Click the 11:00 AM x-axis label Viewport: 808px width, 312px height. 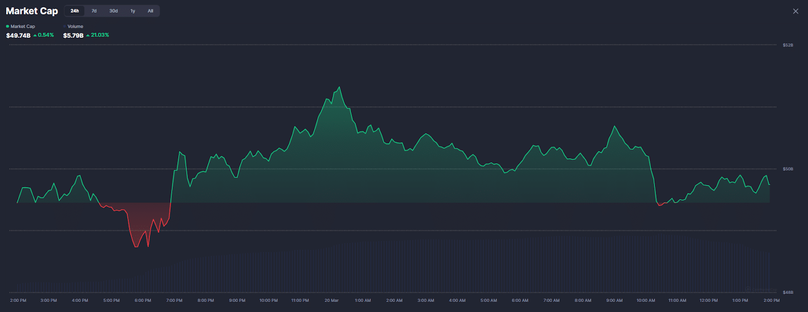677,300
